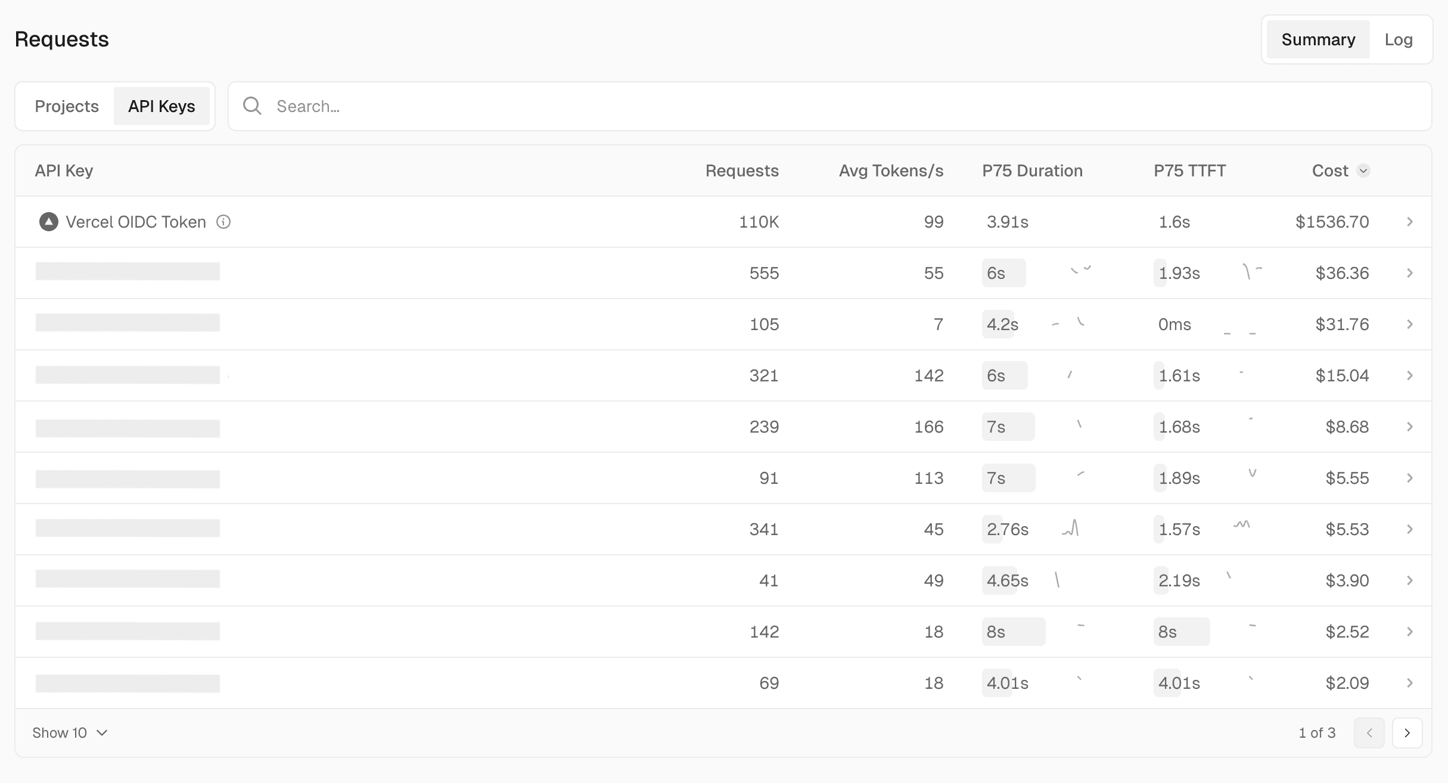This screenshot has height=783, width=1448.
Task: Open row chevron for $36.36 cost
Action: pos(1410,273)
